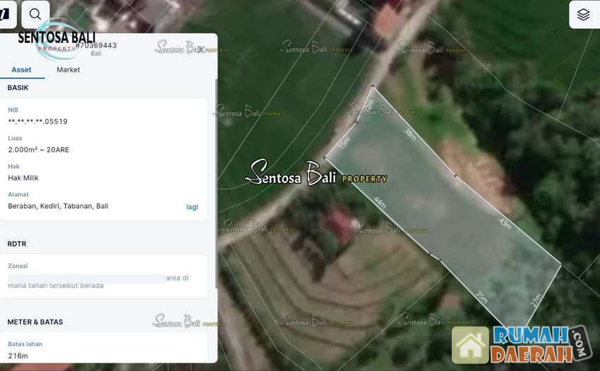Click the 27m edge length label
This screenshot has width=600, height=371.
click(536, 299)
